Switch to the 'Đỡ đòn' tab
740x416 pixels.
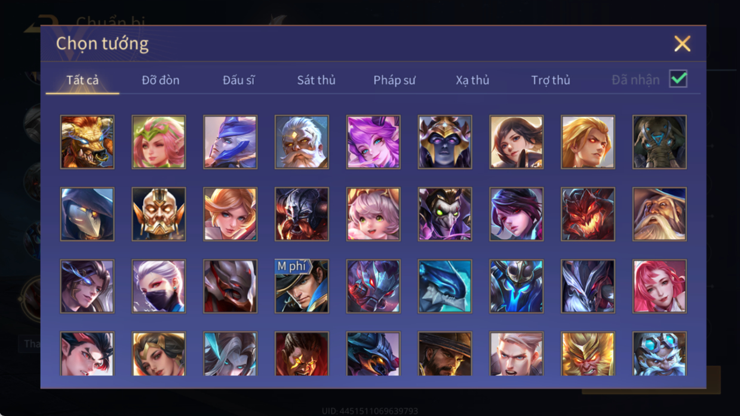[161, 80]
